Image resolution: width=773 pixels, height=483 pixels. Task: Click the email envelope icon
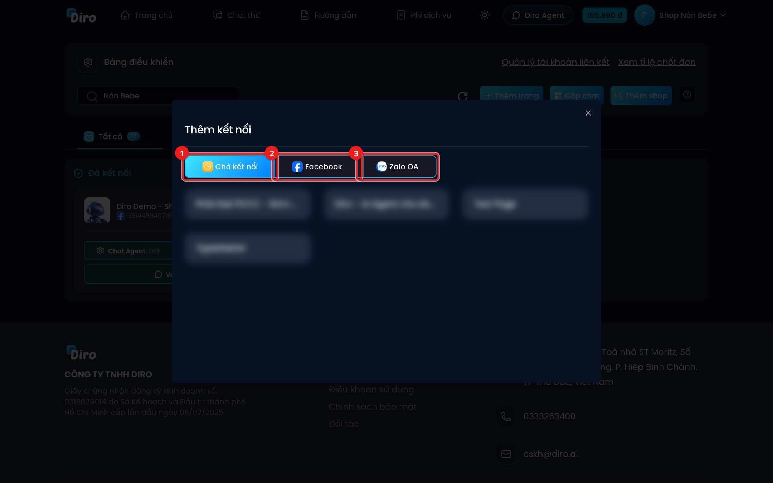coord(506,454)
